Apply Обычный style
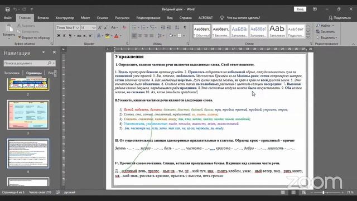The width and height of the screenshot is (357, 201). (x=202, y=31)
